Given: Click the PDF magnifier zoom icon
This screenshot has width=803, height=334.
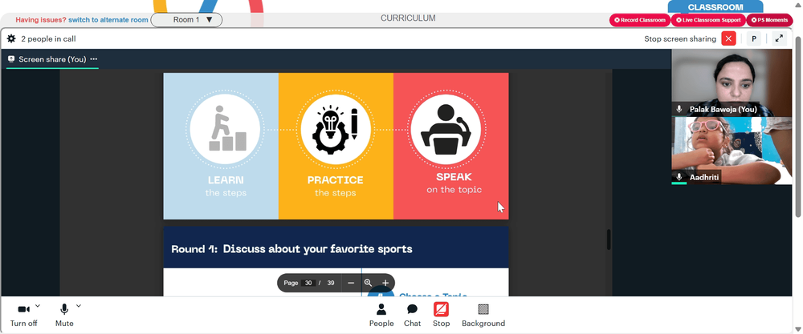Looking at the screenshot, I should 368,283.
